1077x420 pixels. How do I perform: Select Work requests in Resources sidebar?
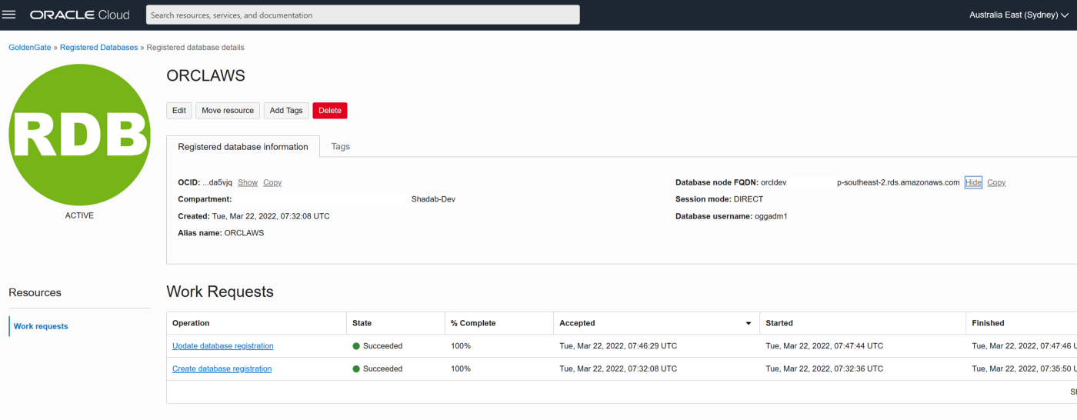tap(41, 327)
